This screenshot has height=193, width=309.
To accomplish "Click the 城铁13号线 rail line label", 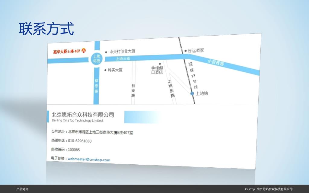I will click(x=193, y=75).
